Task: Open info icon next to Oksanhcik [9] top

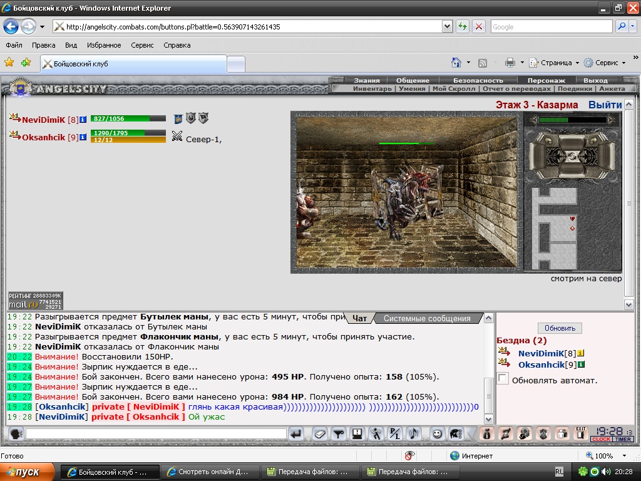Action: 83,137
